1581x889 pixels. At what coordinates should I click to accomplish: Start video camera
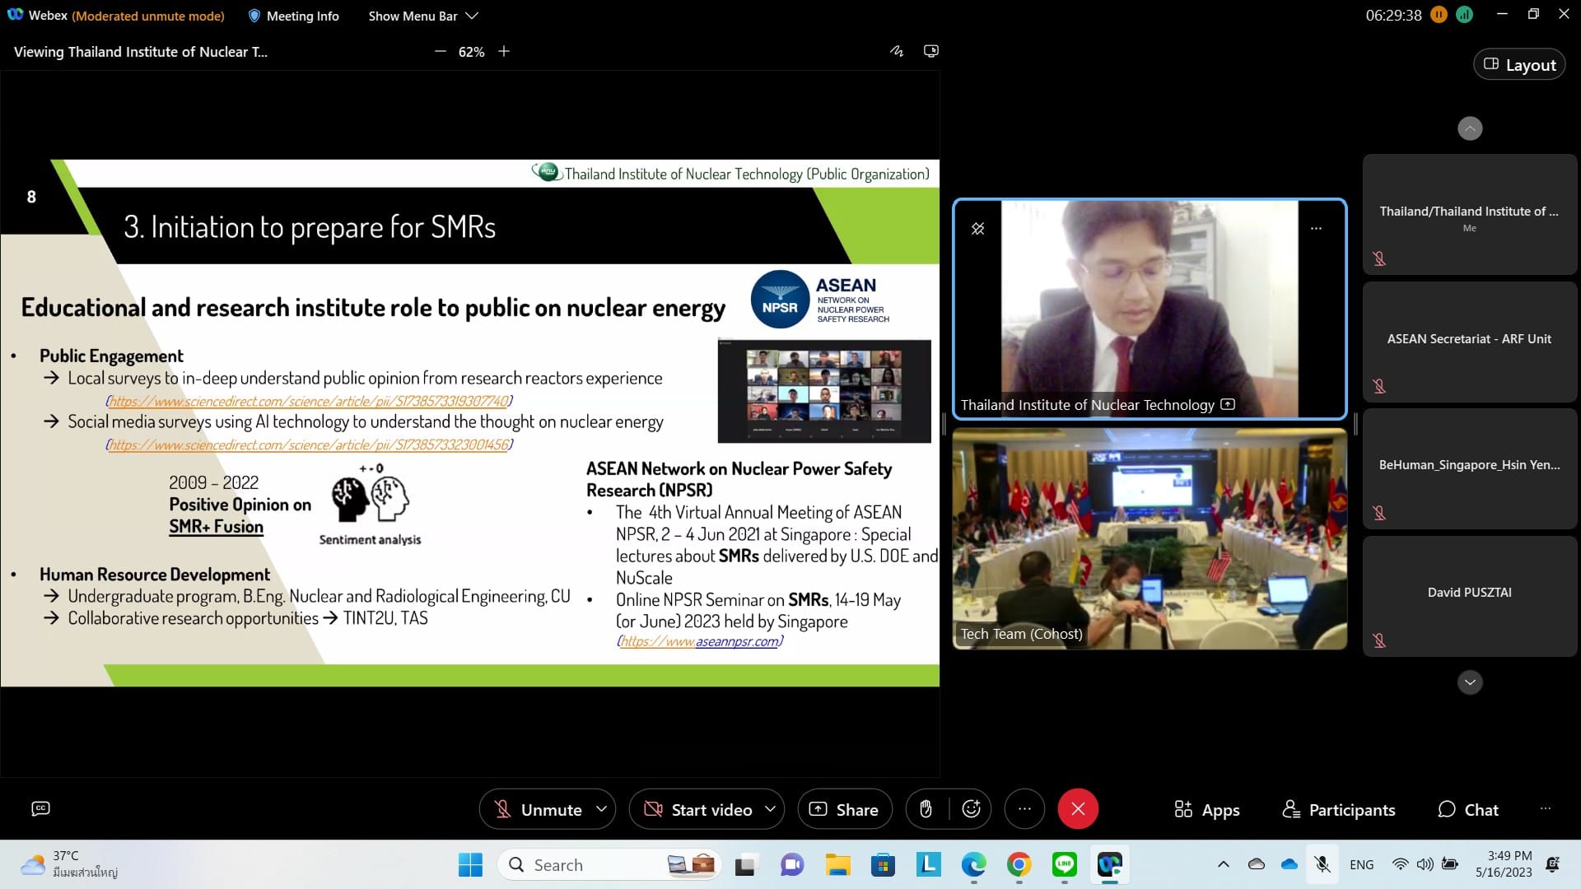point(697,809)
